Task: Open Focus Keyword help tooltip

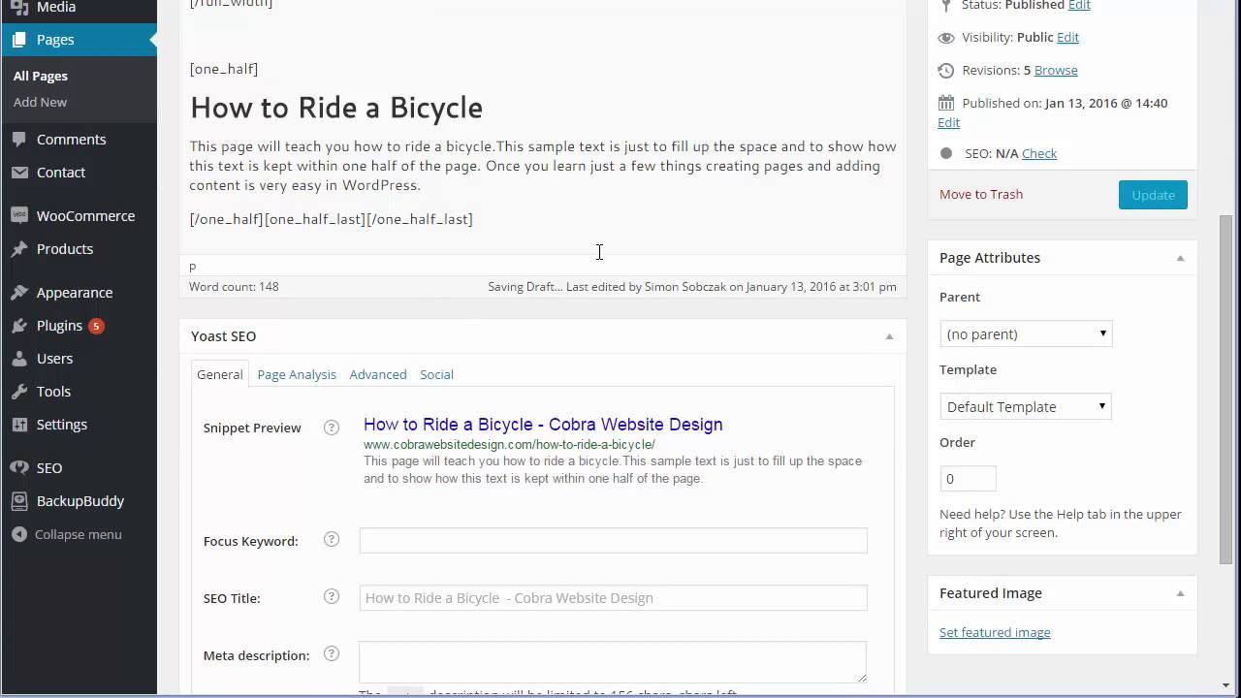Action: (331, 540)
